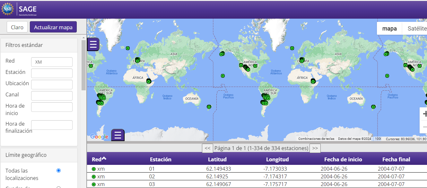This screenshot has width=427, height=188.
Task: Click the station marker in Oceania
Action: 209,107
